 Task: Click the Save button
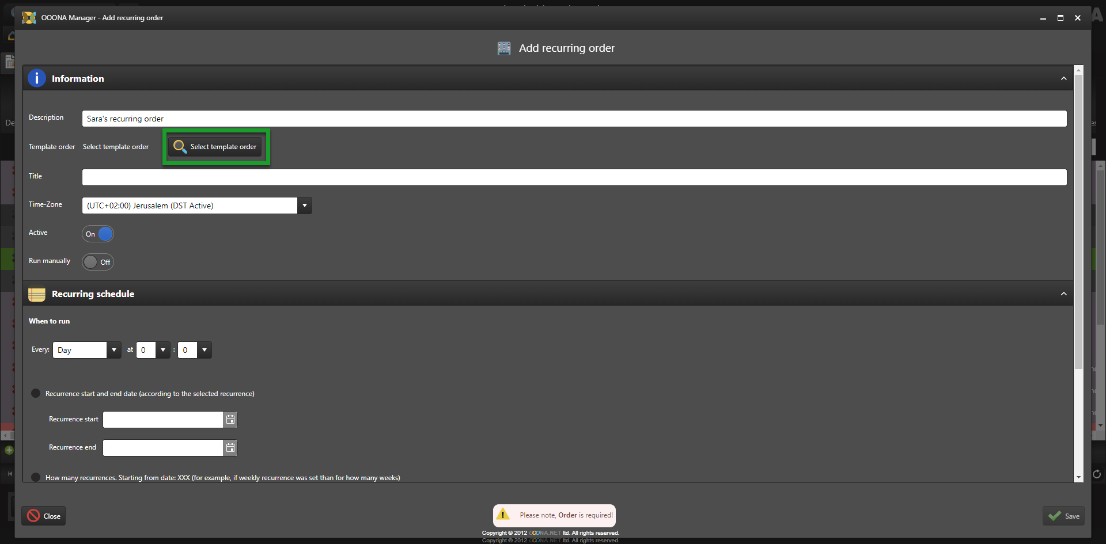point(1063,516)
